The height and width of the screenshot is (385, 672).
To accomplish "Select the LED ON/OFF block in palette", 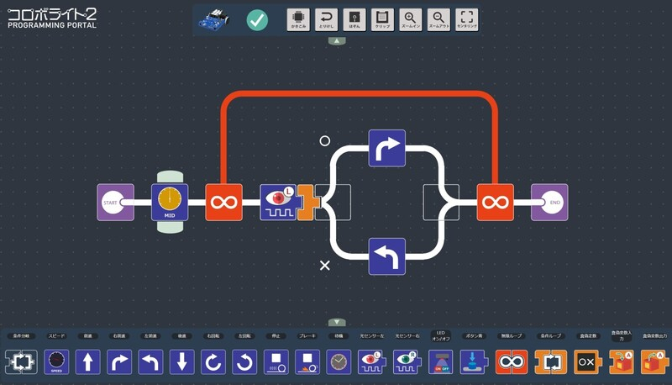I will [x=440, y=362].
